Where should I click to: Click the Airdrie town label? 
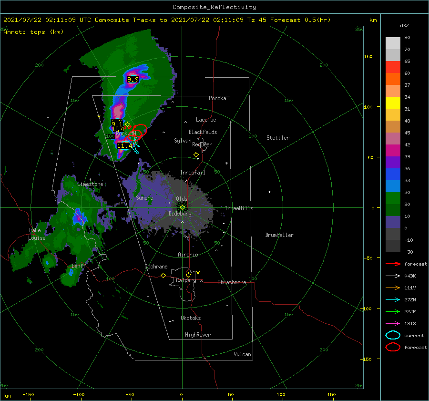click(188, 255)
